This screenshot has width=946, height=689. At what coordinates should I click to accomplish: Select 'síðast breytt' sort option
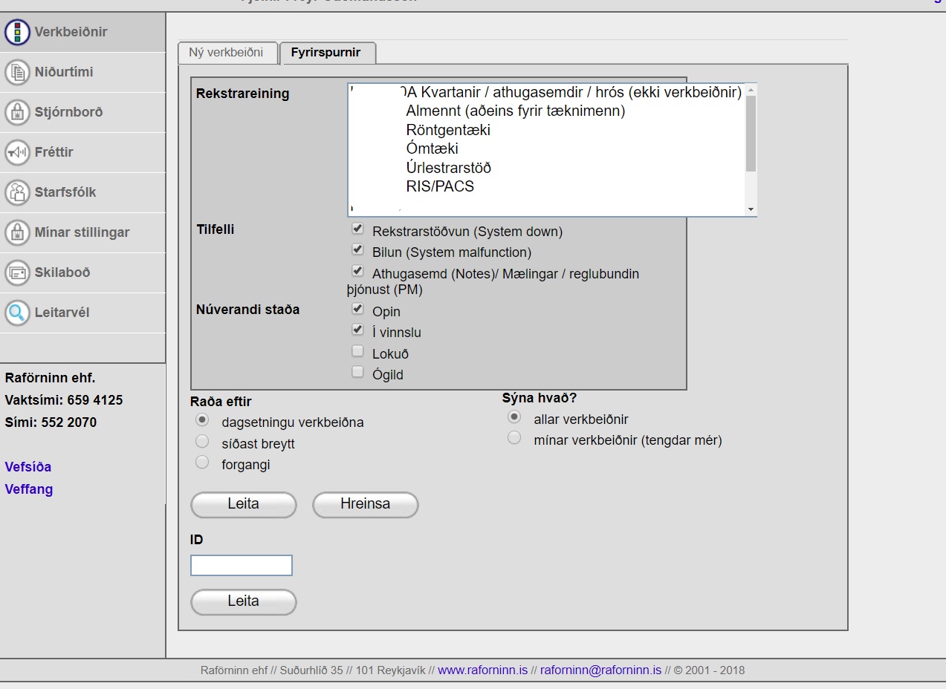202,442
